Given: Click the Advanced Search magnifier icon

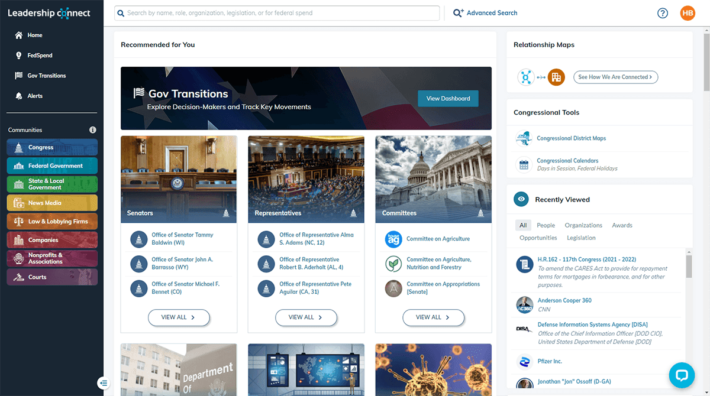Looking at the screenshot, I should pyautogui.click(x=458, y=13).
